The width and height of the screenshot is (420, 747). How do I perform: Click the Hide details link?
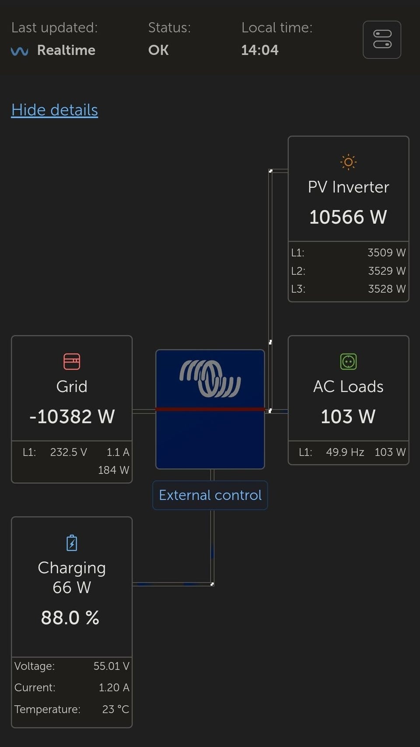[55, 110]
